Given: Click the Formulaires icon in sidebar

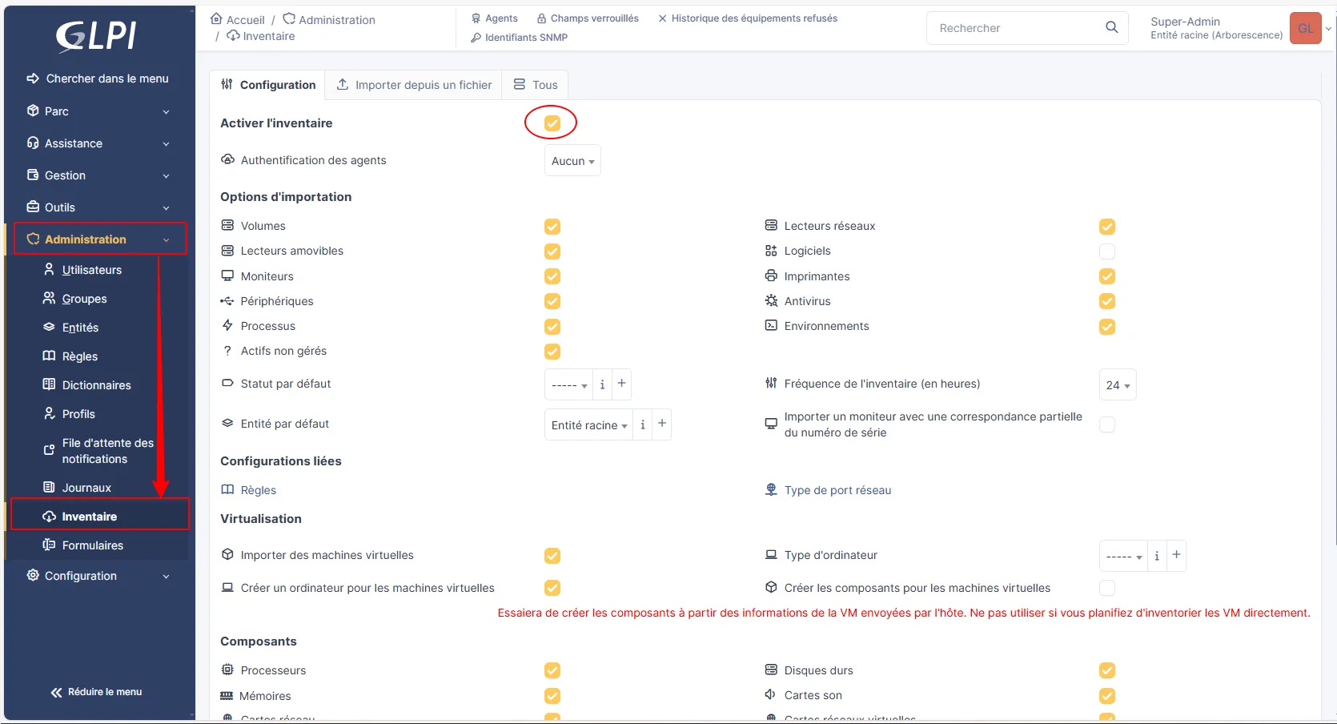Looking at the screenshot, I should 49,545.
